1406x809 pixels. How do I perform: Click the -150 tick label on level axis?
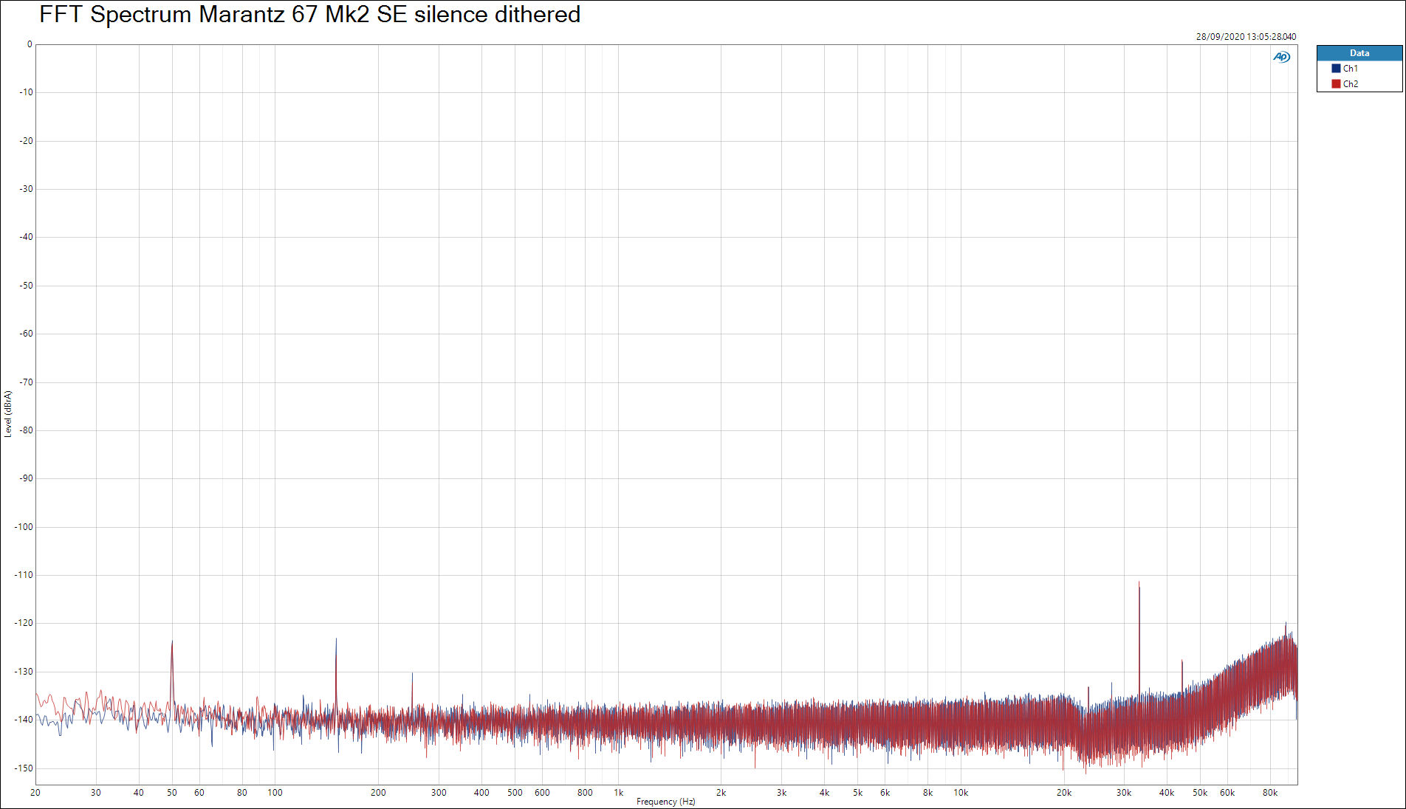[x=24, y=768]
